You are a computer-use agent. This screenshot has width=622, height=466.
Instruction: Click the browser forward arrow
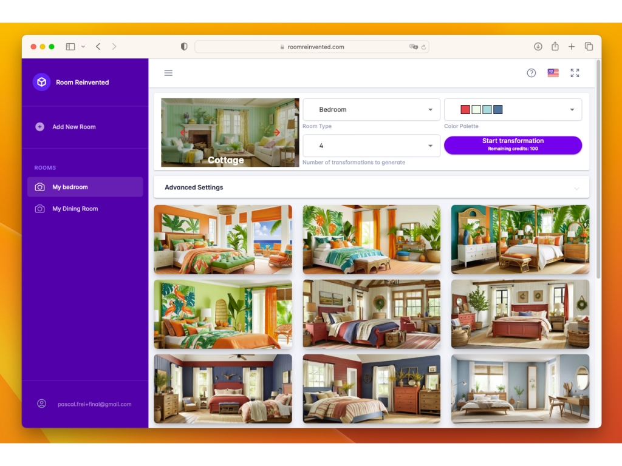[x=114, y=46]
